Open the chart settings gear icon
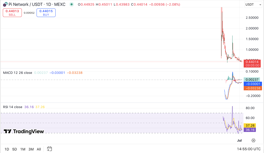Viewport: 264px width, 153px height. [x=253, y=140]
